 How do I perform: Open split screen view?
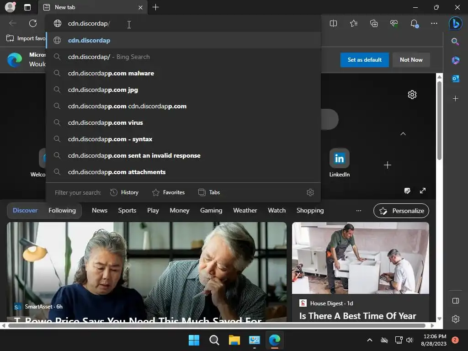[x=333, y=23]
